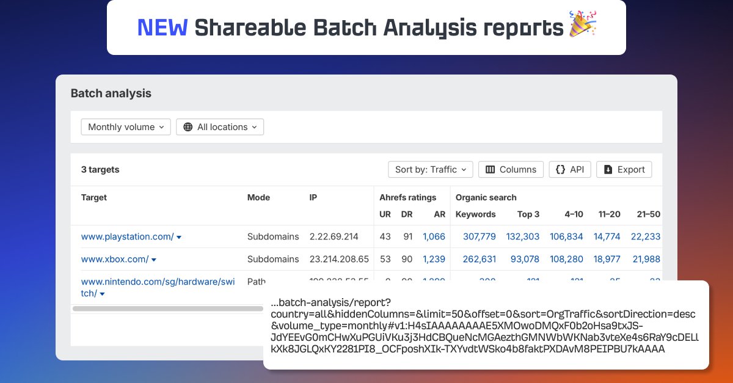733x383 pixels.
Task: Click the Subdomains mode in xbox row
Action: [x=273, y=259]
